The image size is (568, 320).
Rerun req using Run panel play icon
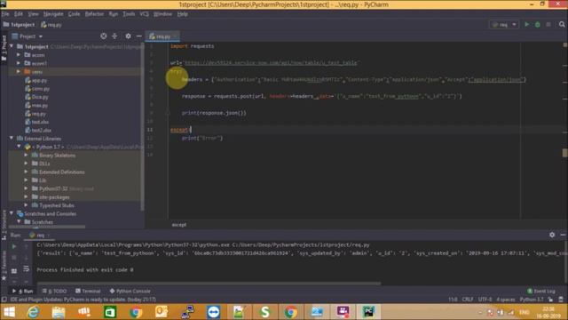coord(14,247)
